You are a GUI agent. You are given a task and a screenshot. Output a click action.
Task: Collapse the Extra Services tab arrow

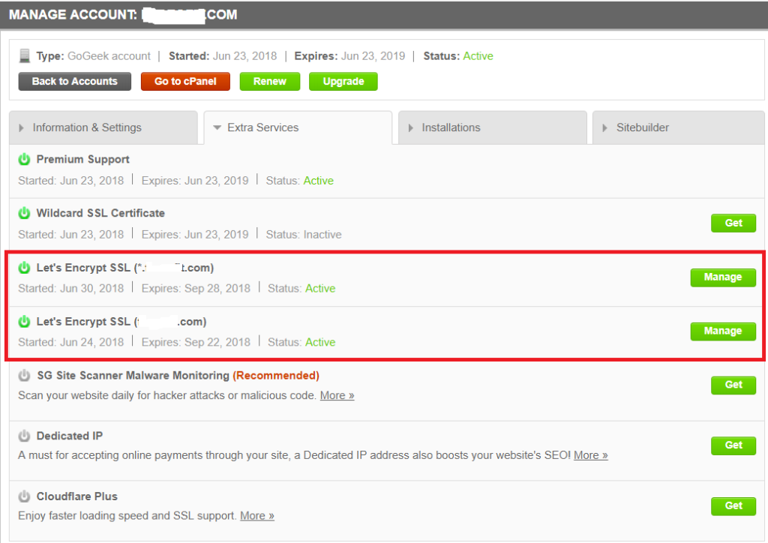coord(217,128)
